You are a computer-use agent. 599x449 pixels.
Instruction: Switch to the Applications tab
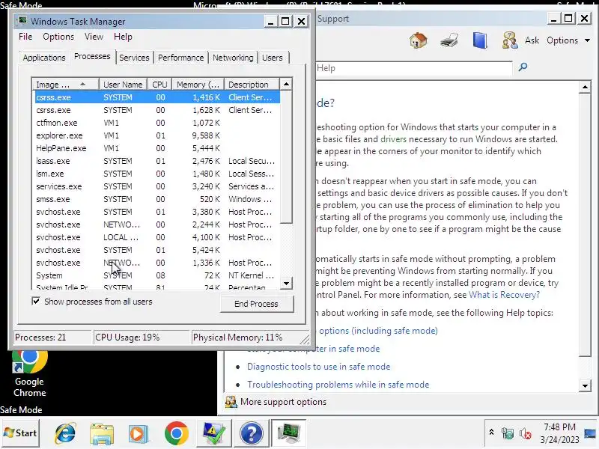(44, 58)
